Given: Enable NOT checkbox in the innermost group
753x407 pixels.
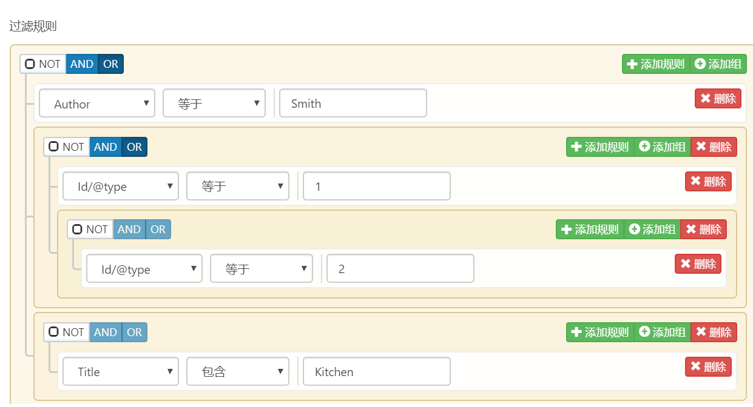Looking at the screenshot, I should (77, 230).
